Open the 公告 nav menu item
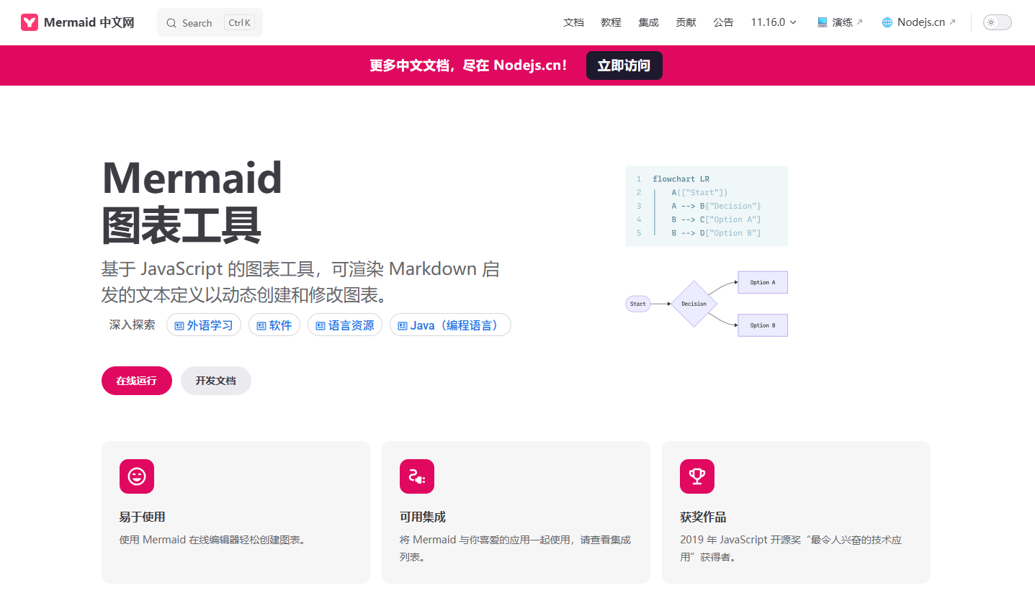 click(x=723, y=22)
